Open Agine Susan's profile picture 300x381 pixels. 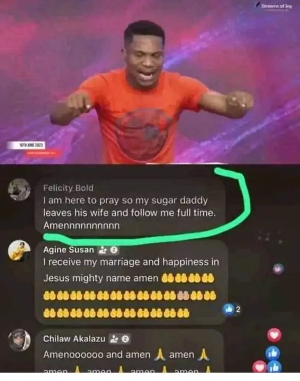(19, 251)
